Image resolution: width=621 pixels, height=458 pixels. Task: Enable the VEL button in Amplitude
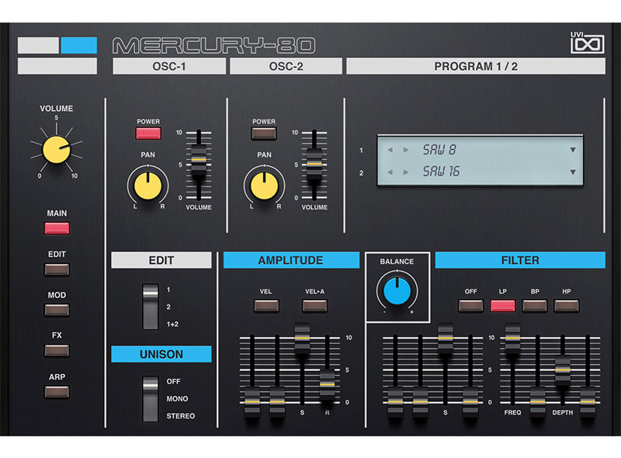(x=266, y=306)
